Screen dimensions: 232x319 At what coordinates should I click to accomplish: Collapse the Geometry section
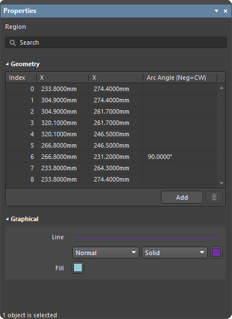[7, 64]
